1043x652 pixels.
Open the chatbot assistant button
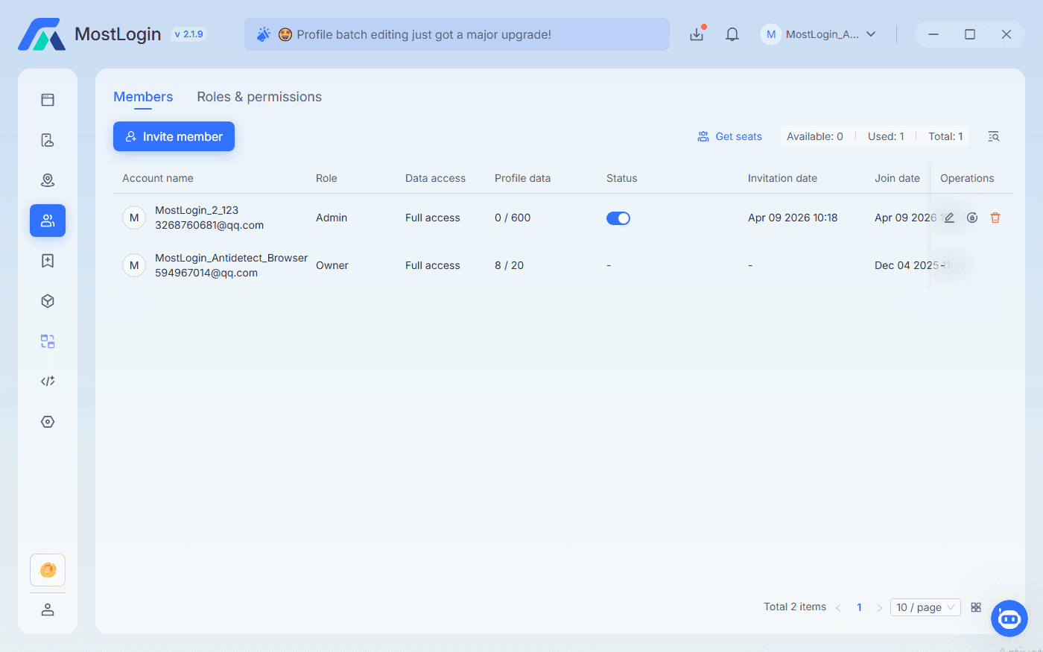(x=1009, y=618)
